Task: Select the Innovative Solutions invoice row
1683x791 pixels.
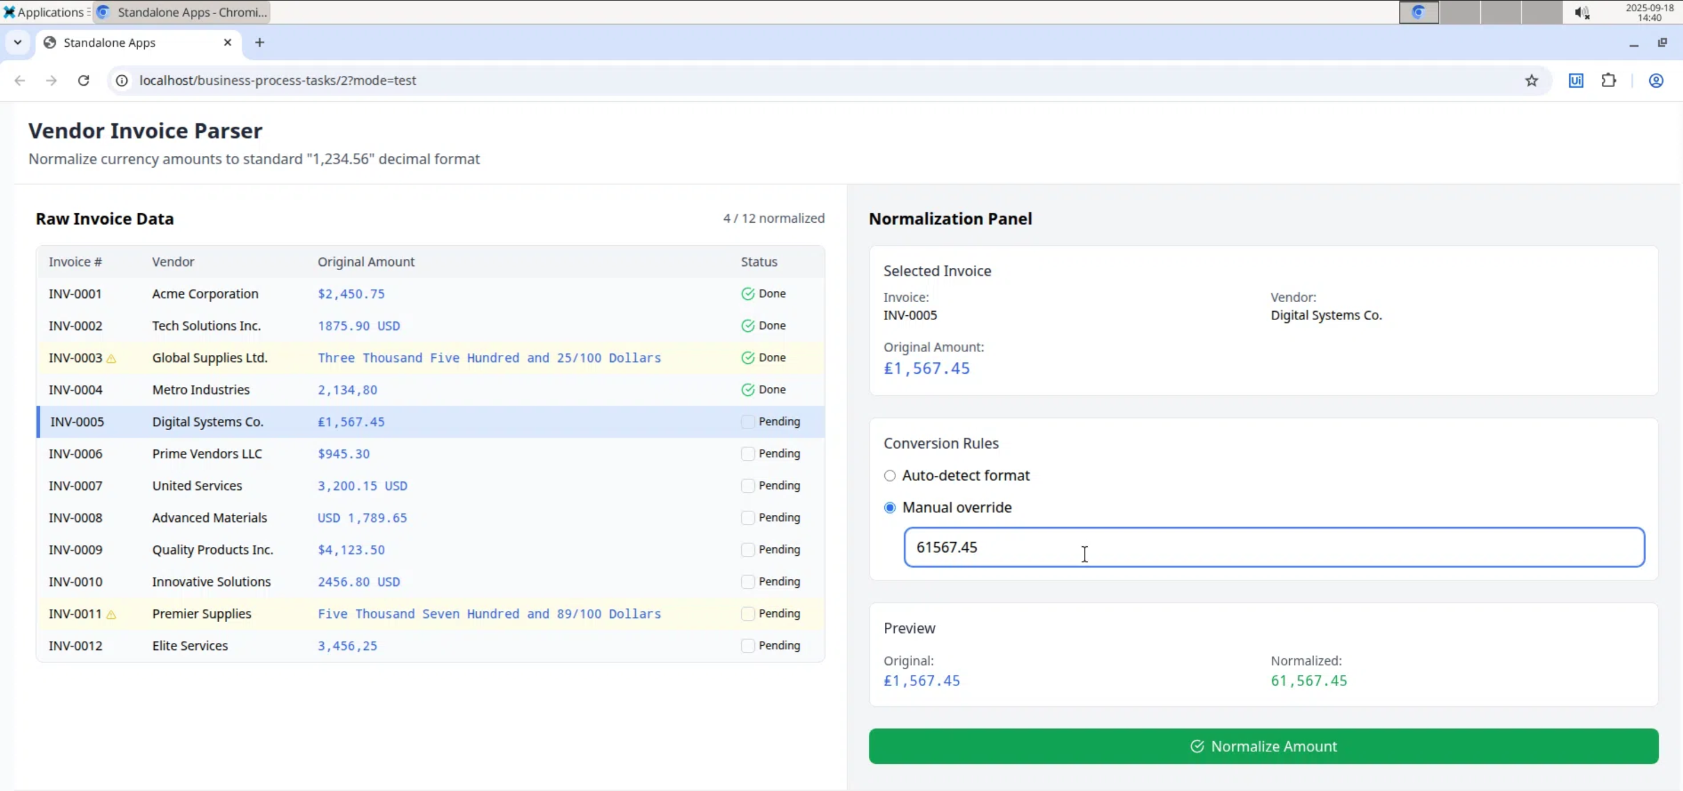Action: tap(431, 581)
